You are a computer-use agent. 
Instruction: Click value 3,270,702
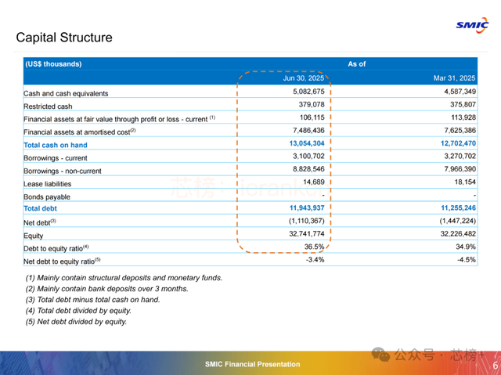click(460, 157)
